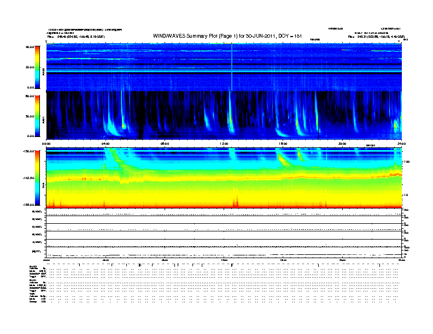The height and width of the screenshot is (334, 433).
Task: Click 12:00 tick label below RAD1 panel
Action: 224,144
